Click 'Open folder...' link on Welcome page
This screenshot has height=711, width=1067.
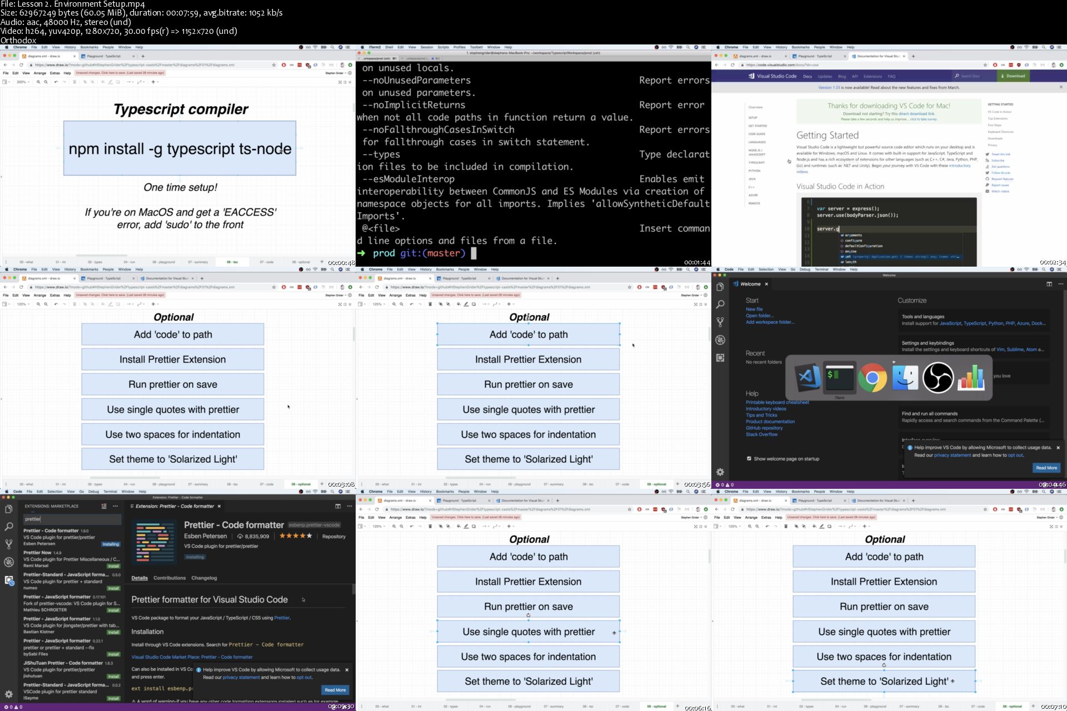pyautogui.click(x=760, y=316)
